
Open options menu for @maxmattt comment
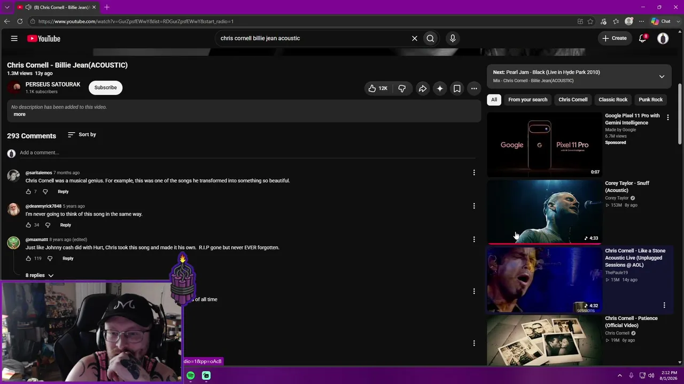474,239
